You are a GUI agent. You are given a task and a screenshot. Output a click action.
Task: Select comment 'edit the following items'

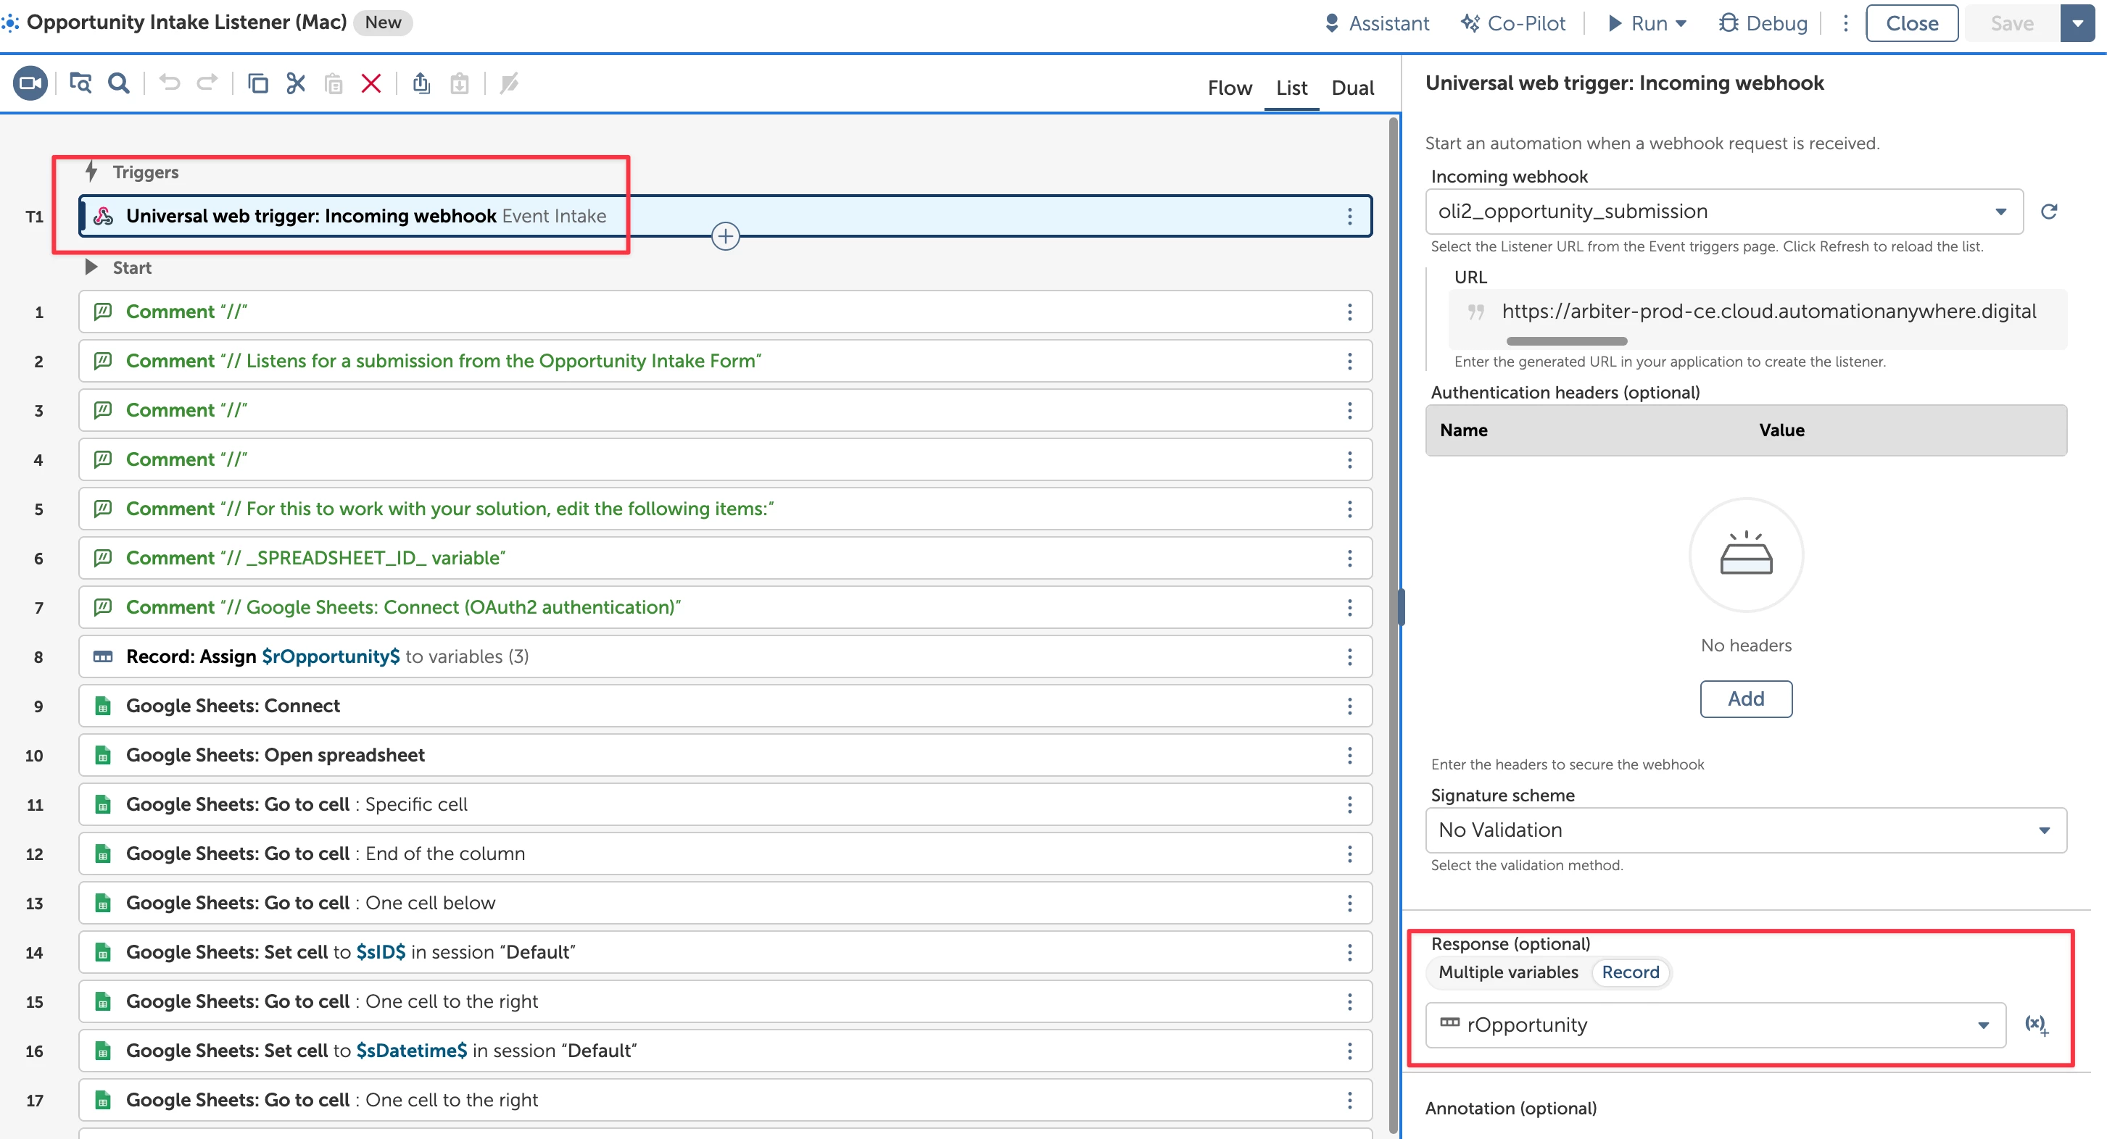click(x=725, y=509)
